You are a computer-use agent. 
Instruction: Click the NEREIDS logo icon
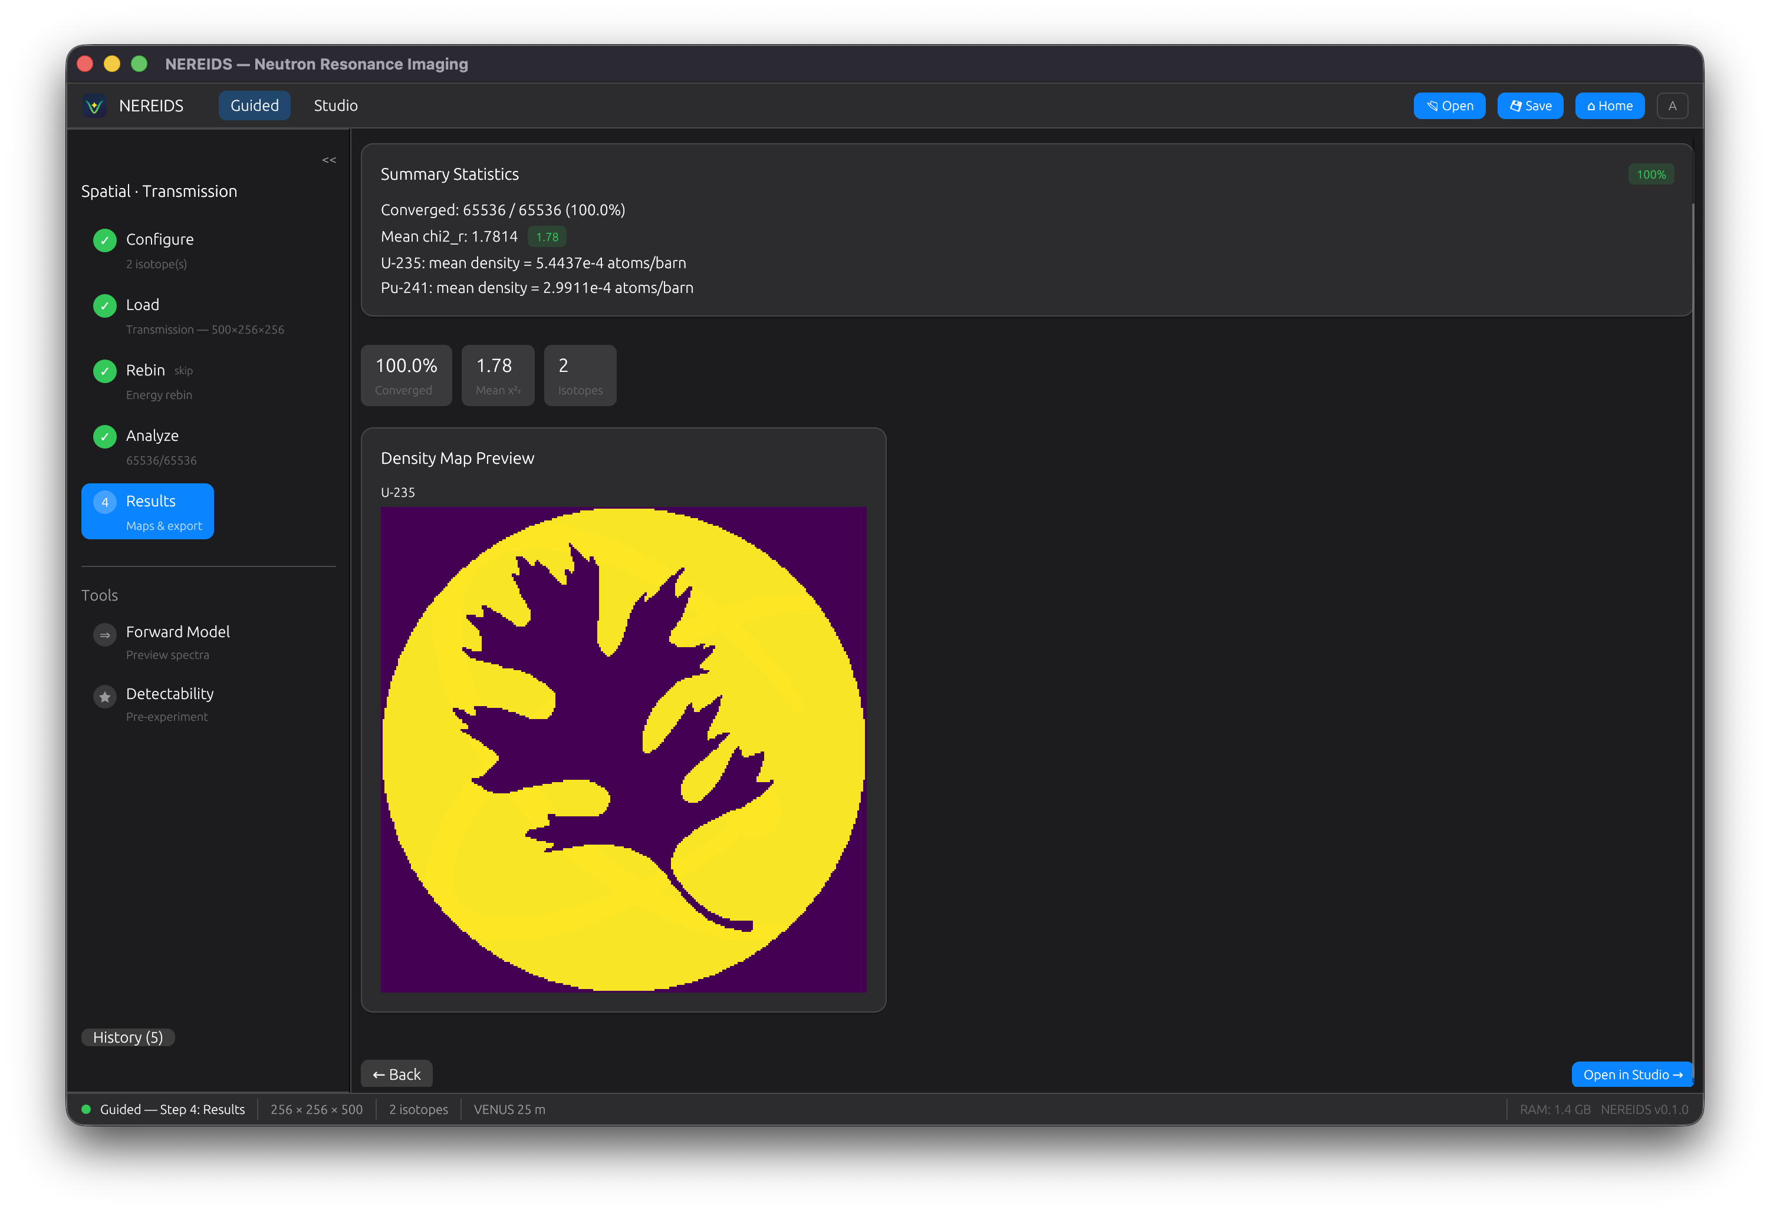click(94, 106)
